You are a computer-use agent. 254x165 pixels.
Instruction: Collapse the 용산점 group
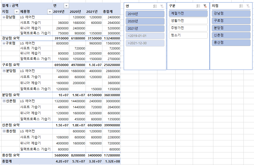pyautogui.click(x=4, y=131)
